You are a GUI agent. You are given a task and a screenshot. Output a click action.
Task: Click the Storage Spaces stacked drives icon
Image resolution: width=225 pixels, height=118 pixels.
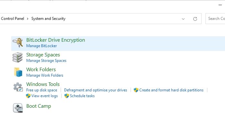coord(18,57)
